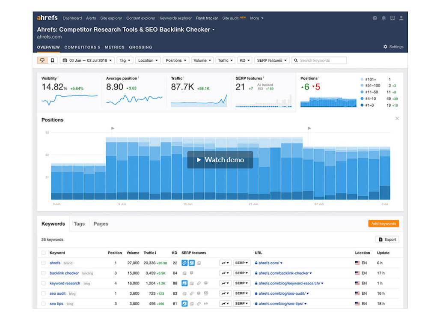Tick the backlink checker row checkbox
Screen dimensions: 428x326
tap(43, 273)
